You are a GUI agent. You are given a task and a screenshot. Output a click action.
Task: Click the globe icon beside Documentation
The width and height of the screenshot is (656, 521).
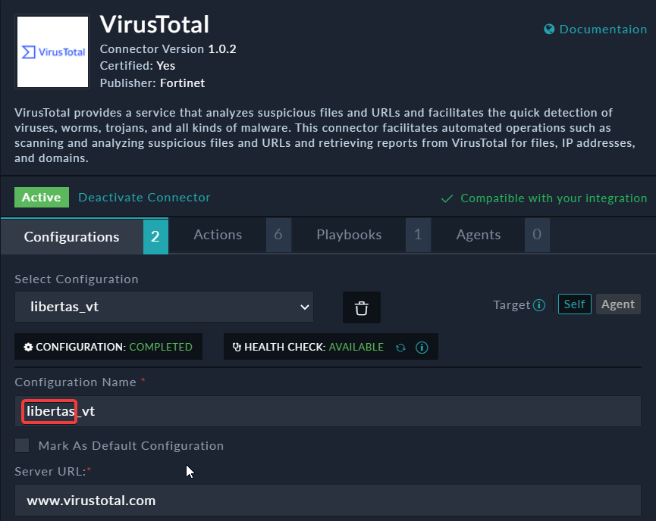pos(549,30)
